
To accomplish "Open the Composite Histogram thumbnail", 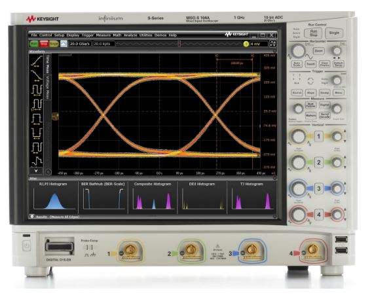I will (153, 197).
